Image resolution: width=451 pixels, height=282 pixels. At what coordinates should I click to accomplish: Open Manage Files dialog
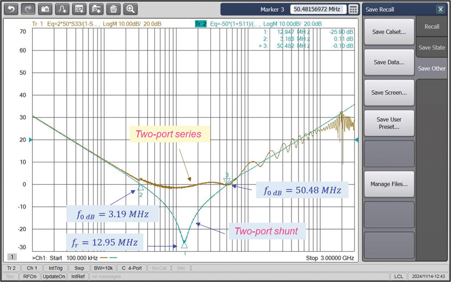[389, 184]
